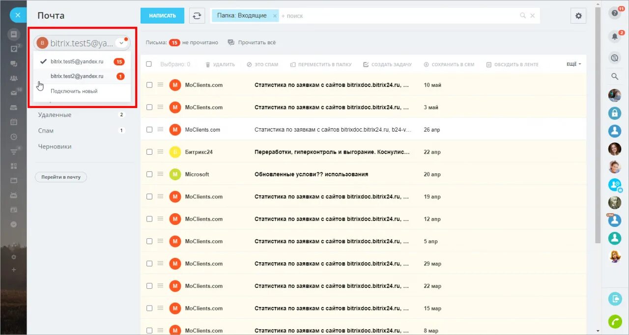Open the notifications bell icon
629x335 pixels.
pyautogui.click(x=615, y=36)
